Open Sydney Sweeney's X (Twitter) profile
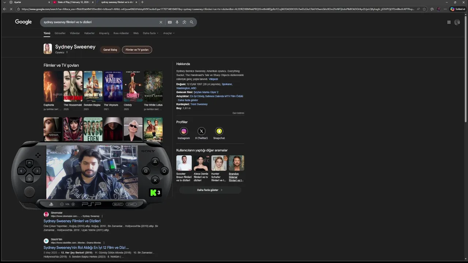468x263 pixels. [x=201, y=131]
